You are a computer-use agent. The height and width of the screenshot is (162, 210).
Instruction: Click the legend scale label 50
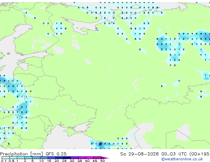pos(102,161)
